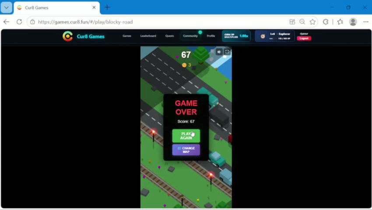Add this page to favorites
The width and height of the screenshot is (372, 210).
[312, 22]
